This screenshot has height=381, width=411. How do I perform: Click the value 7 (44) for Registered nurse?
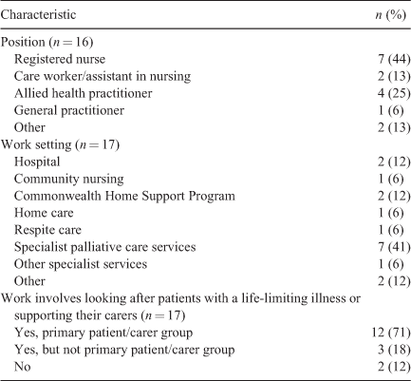tap(394, 59)
